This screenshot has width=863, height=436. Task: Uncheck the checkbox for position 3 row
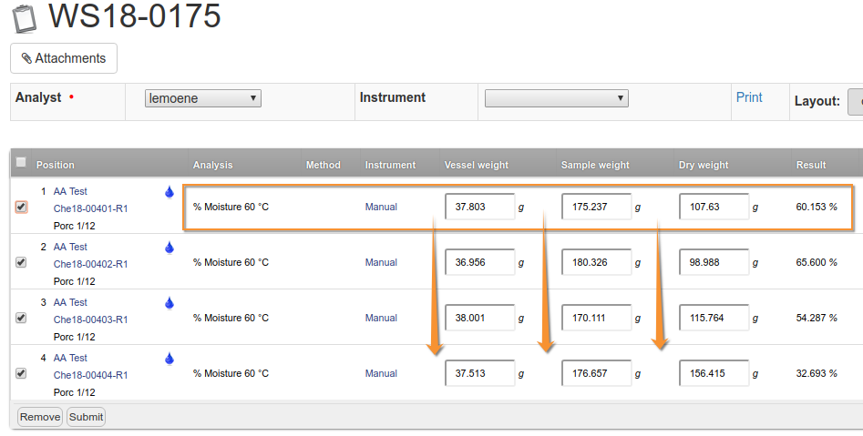pos(21,318)
